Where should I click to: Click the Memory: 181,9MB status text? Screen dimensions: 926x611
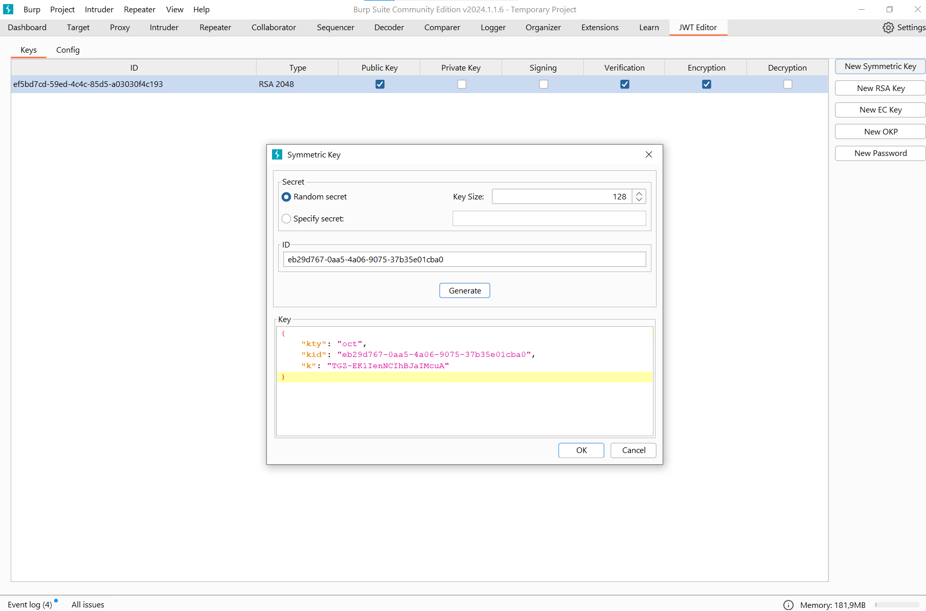tap(832, 605)
